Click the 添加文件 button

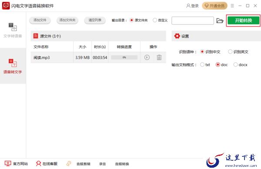tap(40, 20)
